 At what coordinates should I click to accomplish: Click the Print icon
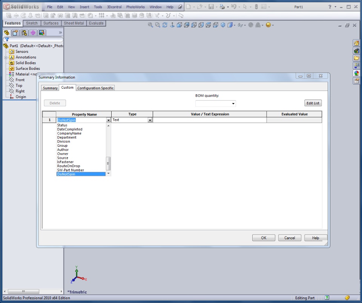(x=222, y=7)
